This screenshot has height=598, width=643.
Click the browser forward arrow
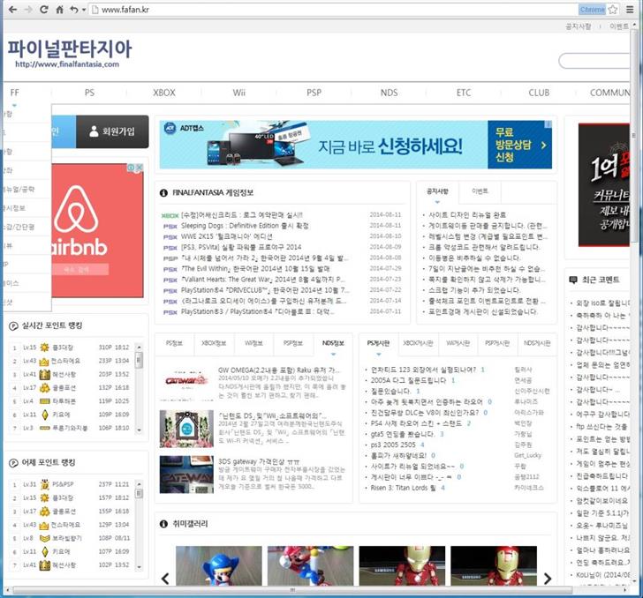28,10
